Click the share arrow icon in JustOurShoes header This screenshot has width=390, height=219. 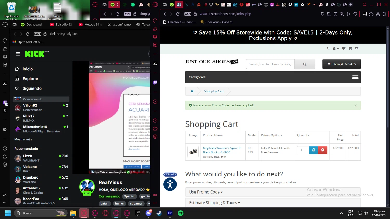(x=356, y=48)
